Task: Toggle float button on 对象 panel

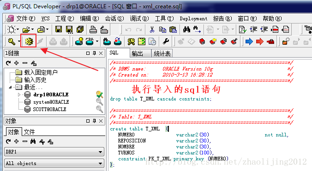Action: pyautogui.click(x=88, y=121)
